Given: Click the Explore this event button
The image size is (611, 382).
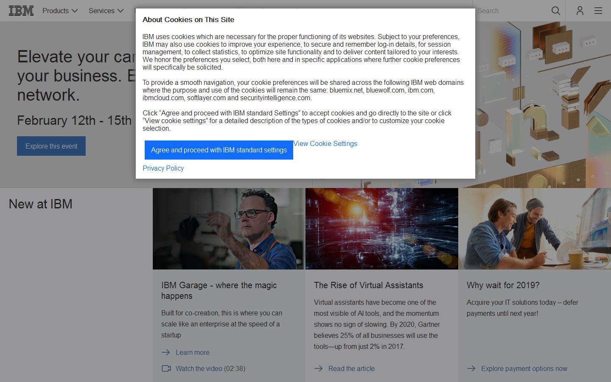Looking at the screenshot, I should [x=51, y=146].
